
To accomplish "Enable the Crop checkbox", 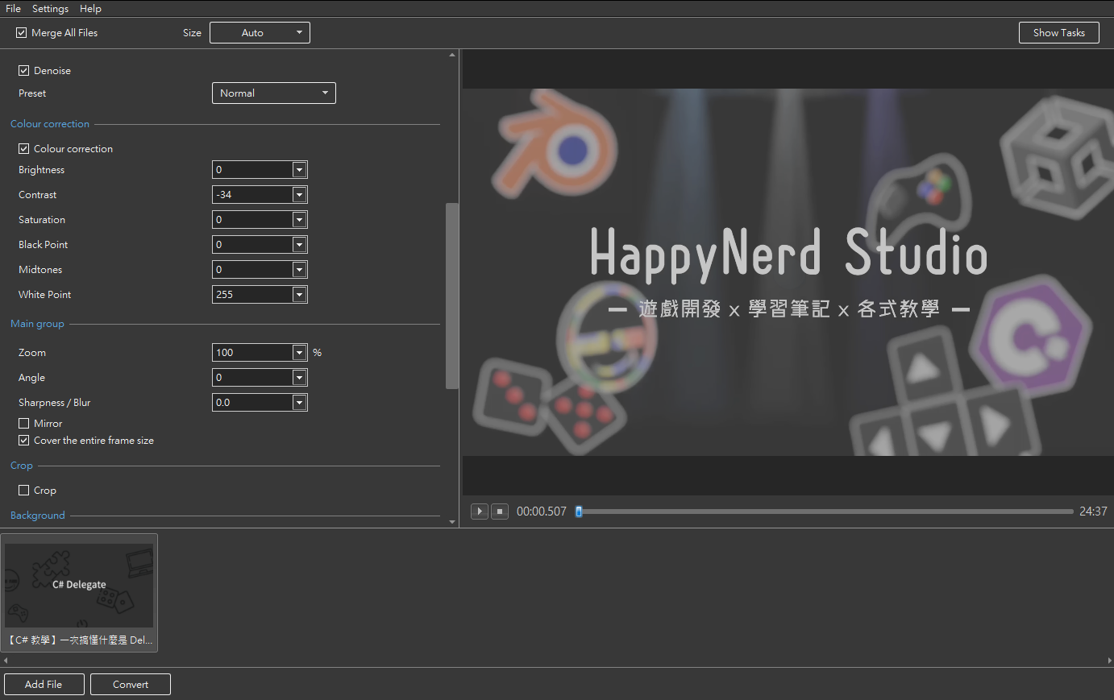I will (x=24, y=491).
